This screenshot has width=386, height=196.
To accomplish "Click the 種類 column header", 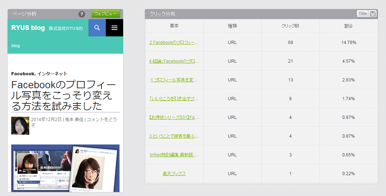I will tap(232, 26).
